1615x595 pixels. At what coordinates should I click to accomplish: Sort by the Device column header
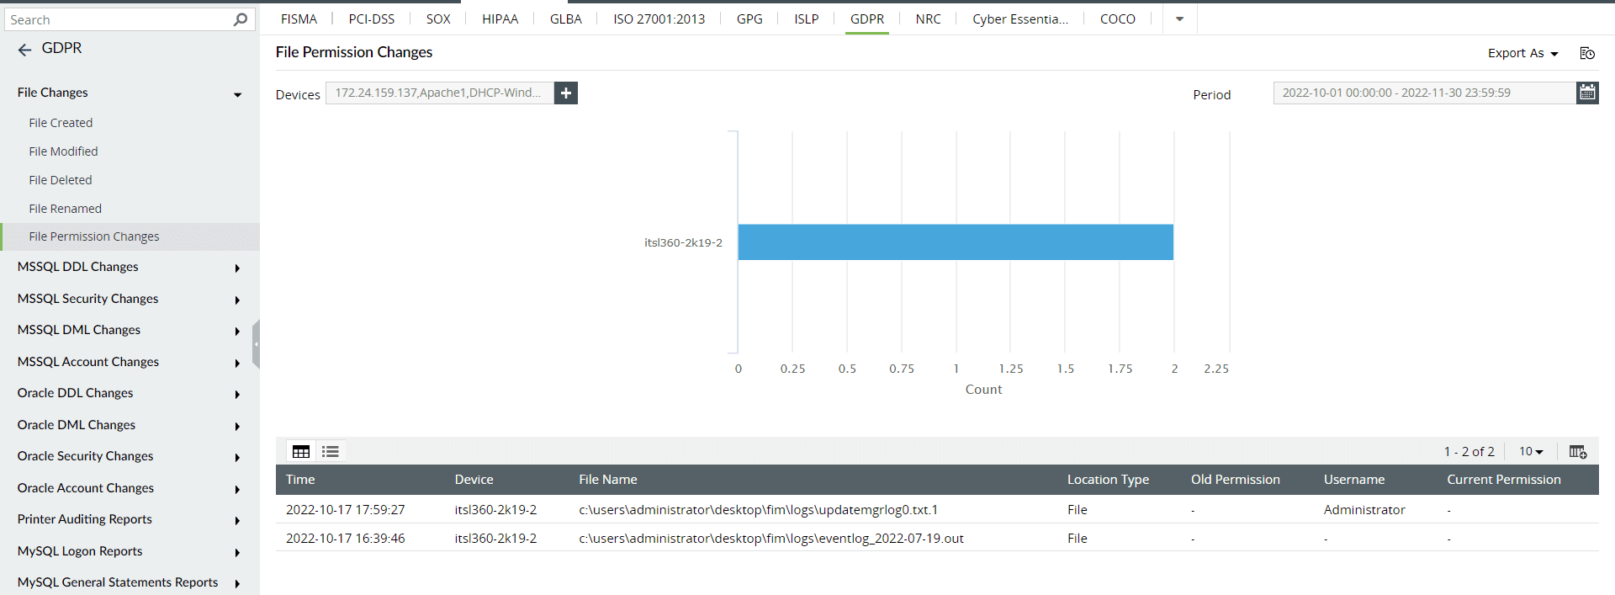pos(474,480)
